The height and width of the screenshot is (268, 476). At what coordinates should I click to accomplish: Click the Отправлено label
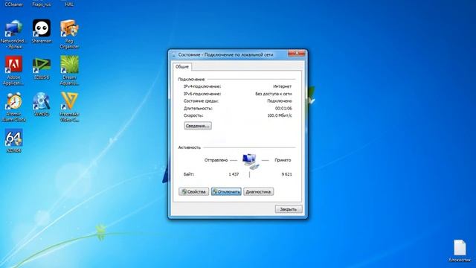click(216, 160)
